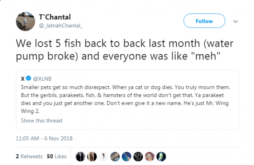Expand the quoted tweet via Show this thread
254x165 pixels.
coord(41,120)
